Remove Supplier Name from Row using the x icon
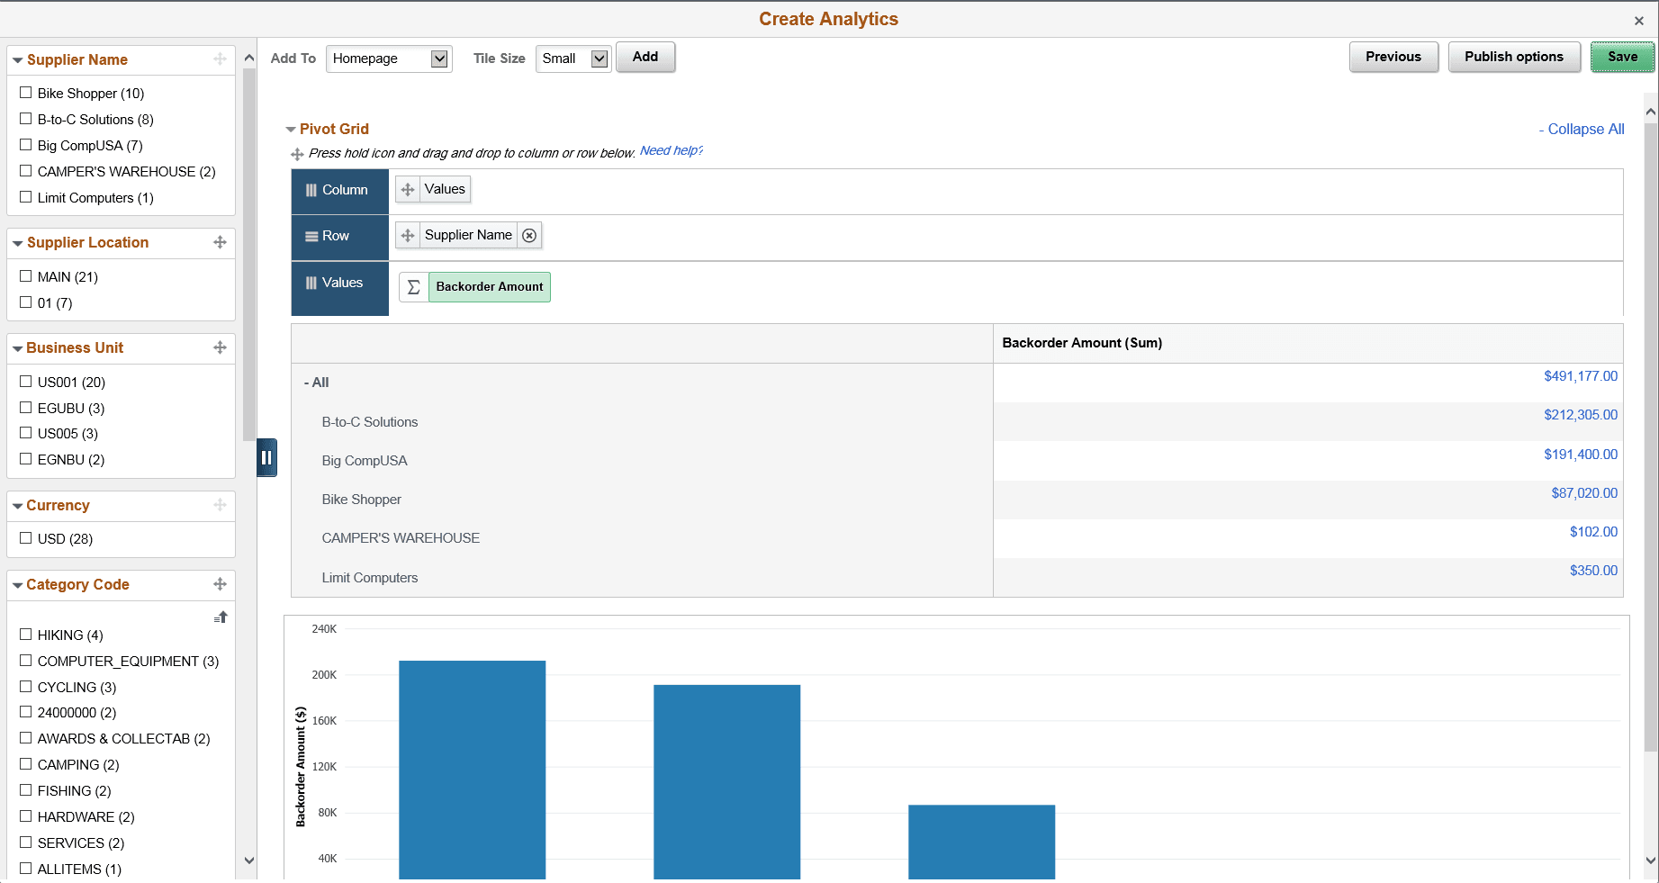The height and width of the screenshot is (883, 1659). point(529,235)
